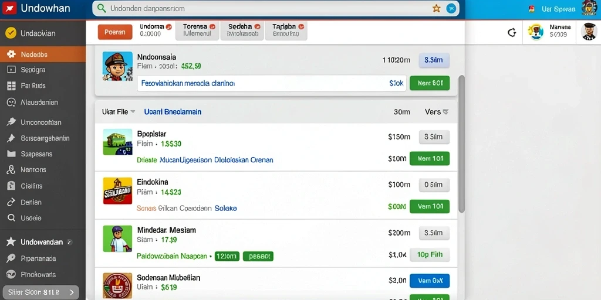Click the list vertical scrollbar
The width and height of the screenshot is (601, 300).
tap(461, 144)
